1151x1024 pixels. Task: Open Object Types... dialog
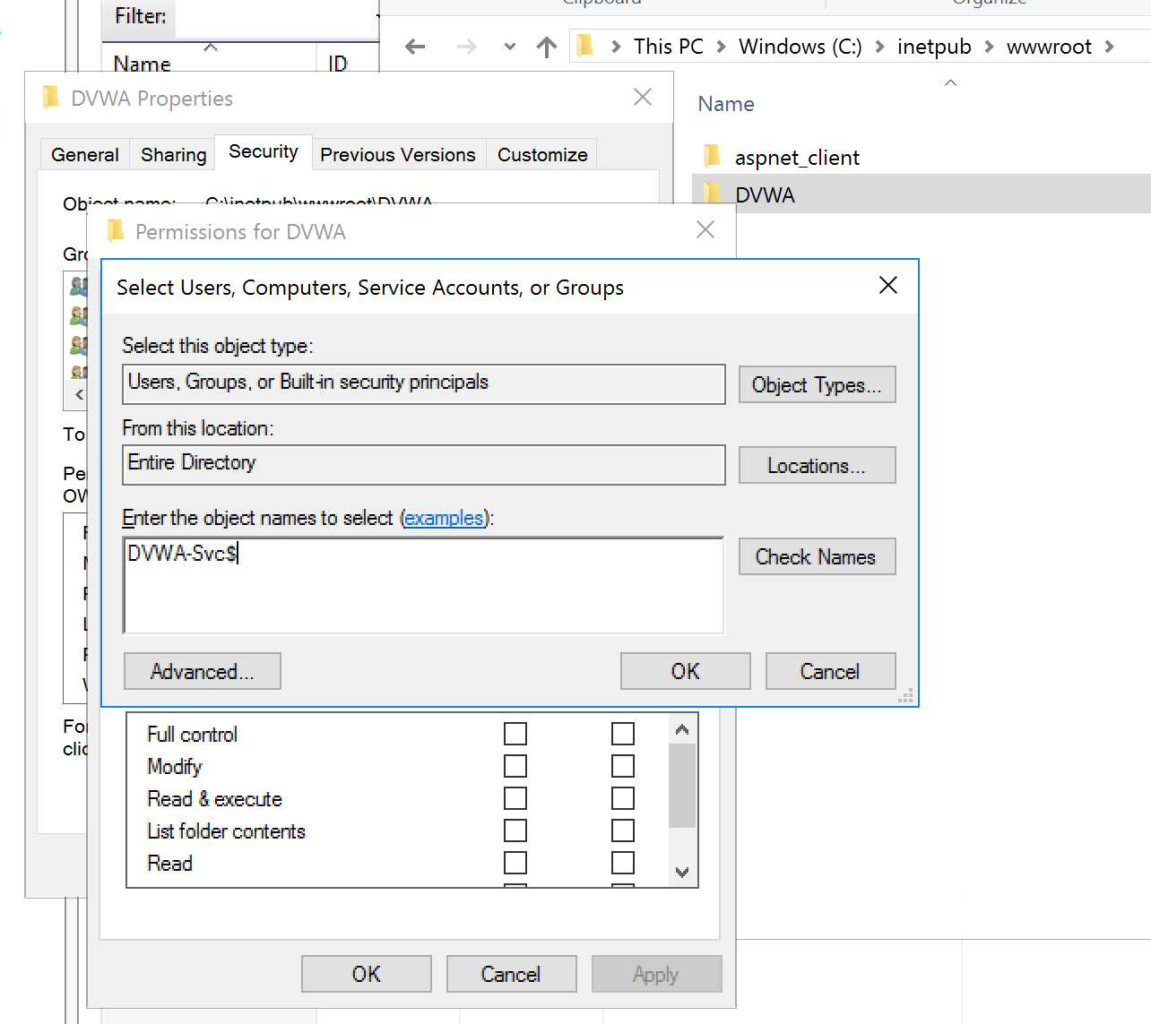817,384
